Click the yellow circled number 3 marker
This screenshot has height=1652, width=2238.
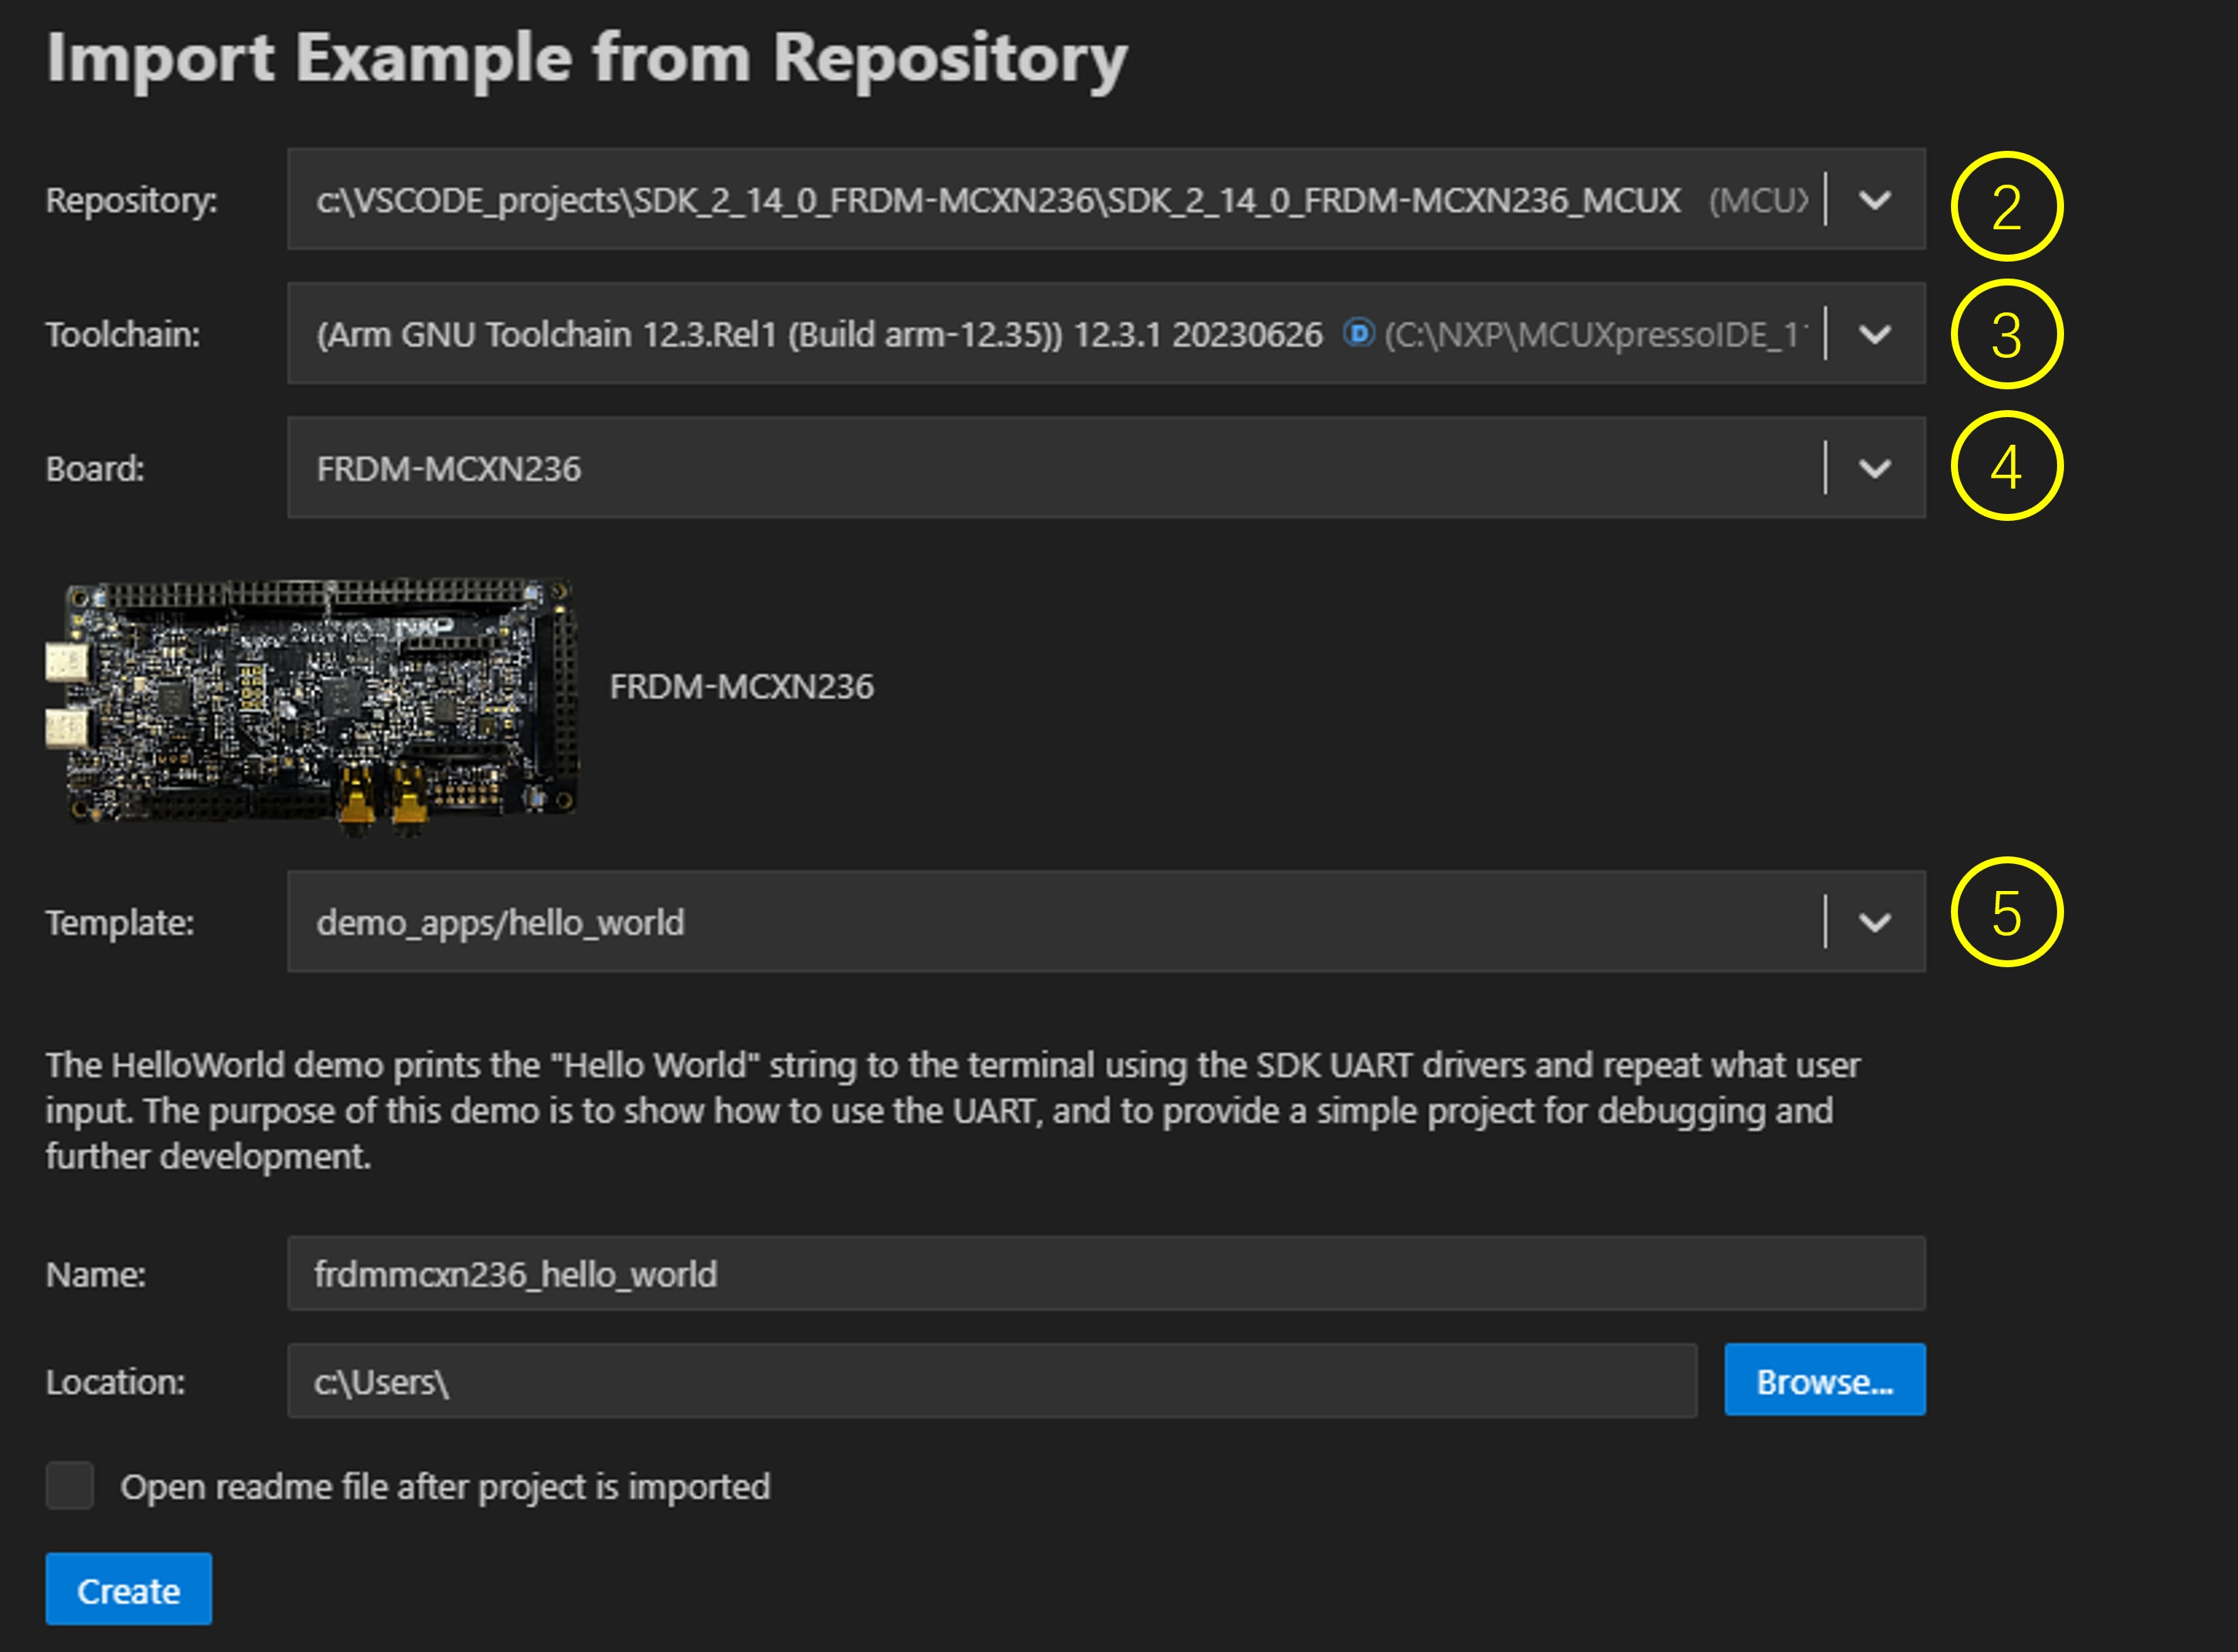tap(2006, 334)
